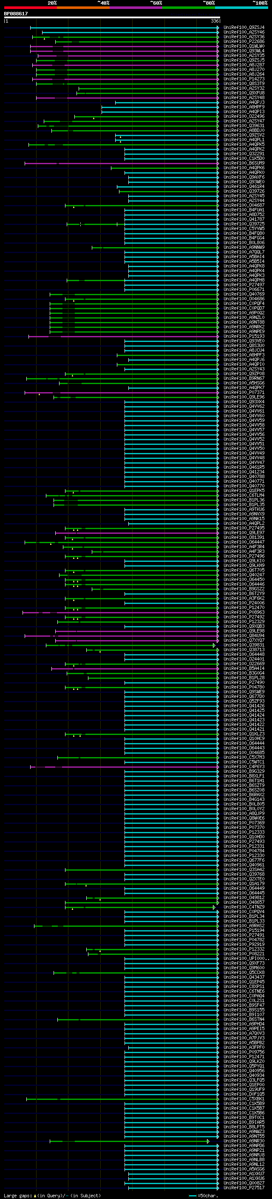Select the UniRef100_C1K5D0 hit label
This screenshot has width=272, height=1199.
[244, 158]
